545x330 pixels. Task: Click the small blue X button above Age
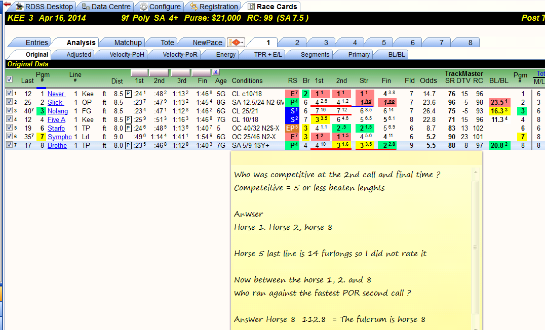click(x=216, y=72)
